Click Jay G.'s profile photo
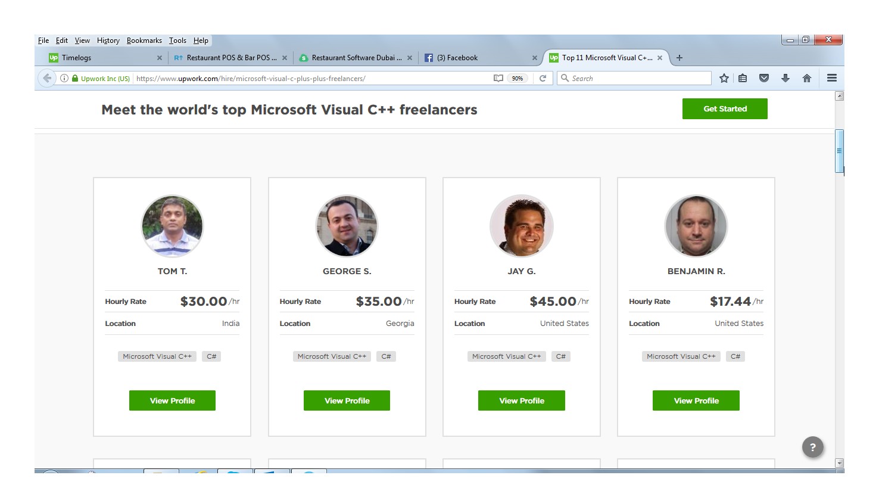879x503 pixels. click(x=522, y=226)
